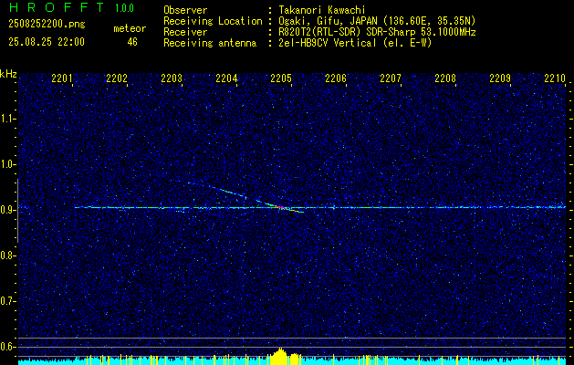574x365 pixels.
Task: Click the meteor count value 46
Action: (132, 42)
